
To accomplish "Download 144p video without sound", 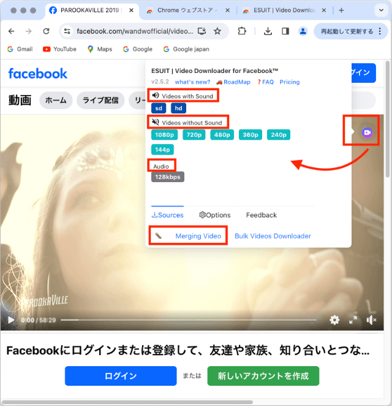I will tap(162, 150).
